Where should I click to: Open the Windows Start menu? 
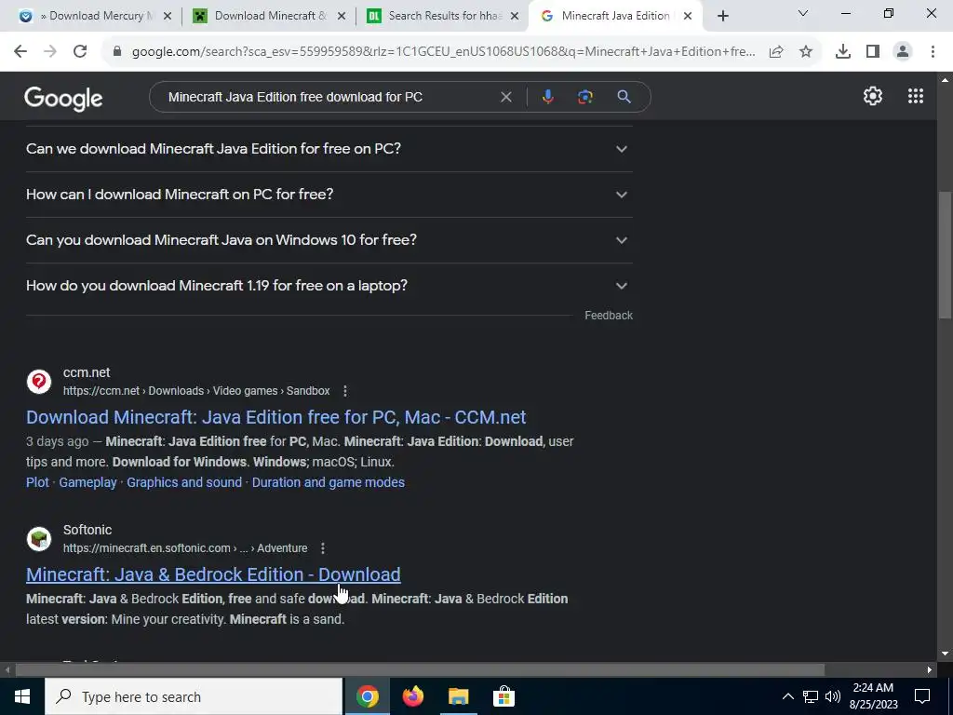(22, 696)
